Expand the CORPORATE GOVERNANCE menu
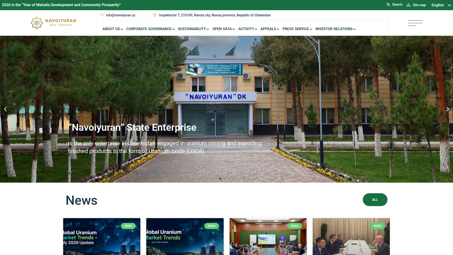 150,29
